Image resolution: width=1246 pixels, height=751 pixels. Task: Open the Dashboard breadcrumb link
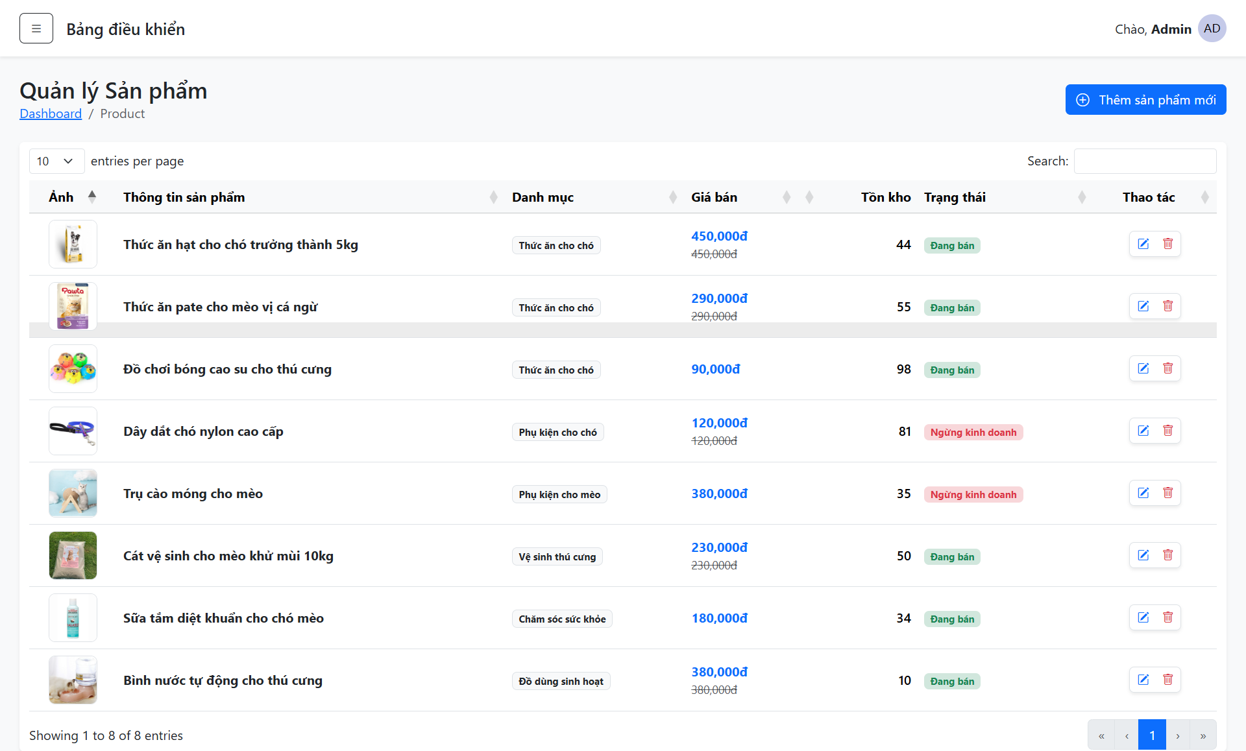click(x=51, y=113)
